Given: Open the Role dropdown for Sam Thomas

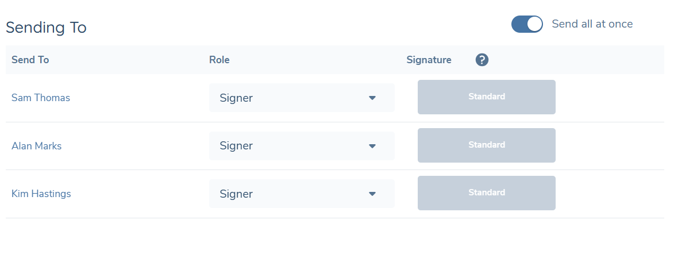Looking at the screenshot, I should 301,98.
